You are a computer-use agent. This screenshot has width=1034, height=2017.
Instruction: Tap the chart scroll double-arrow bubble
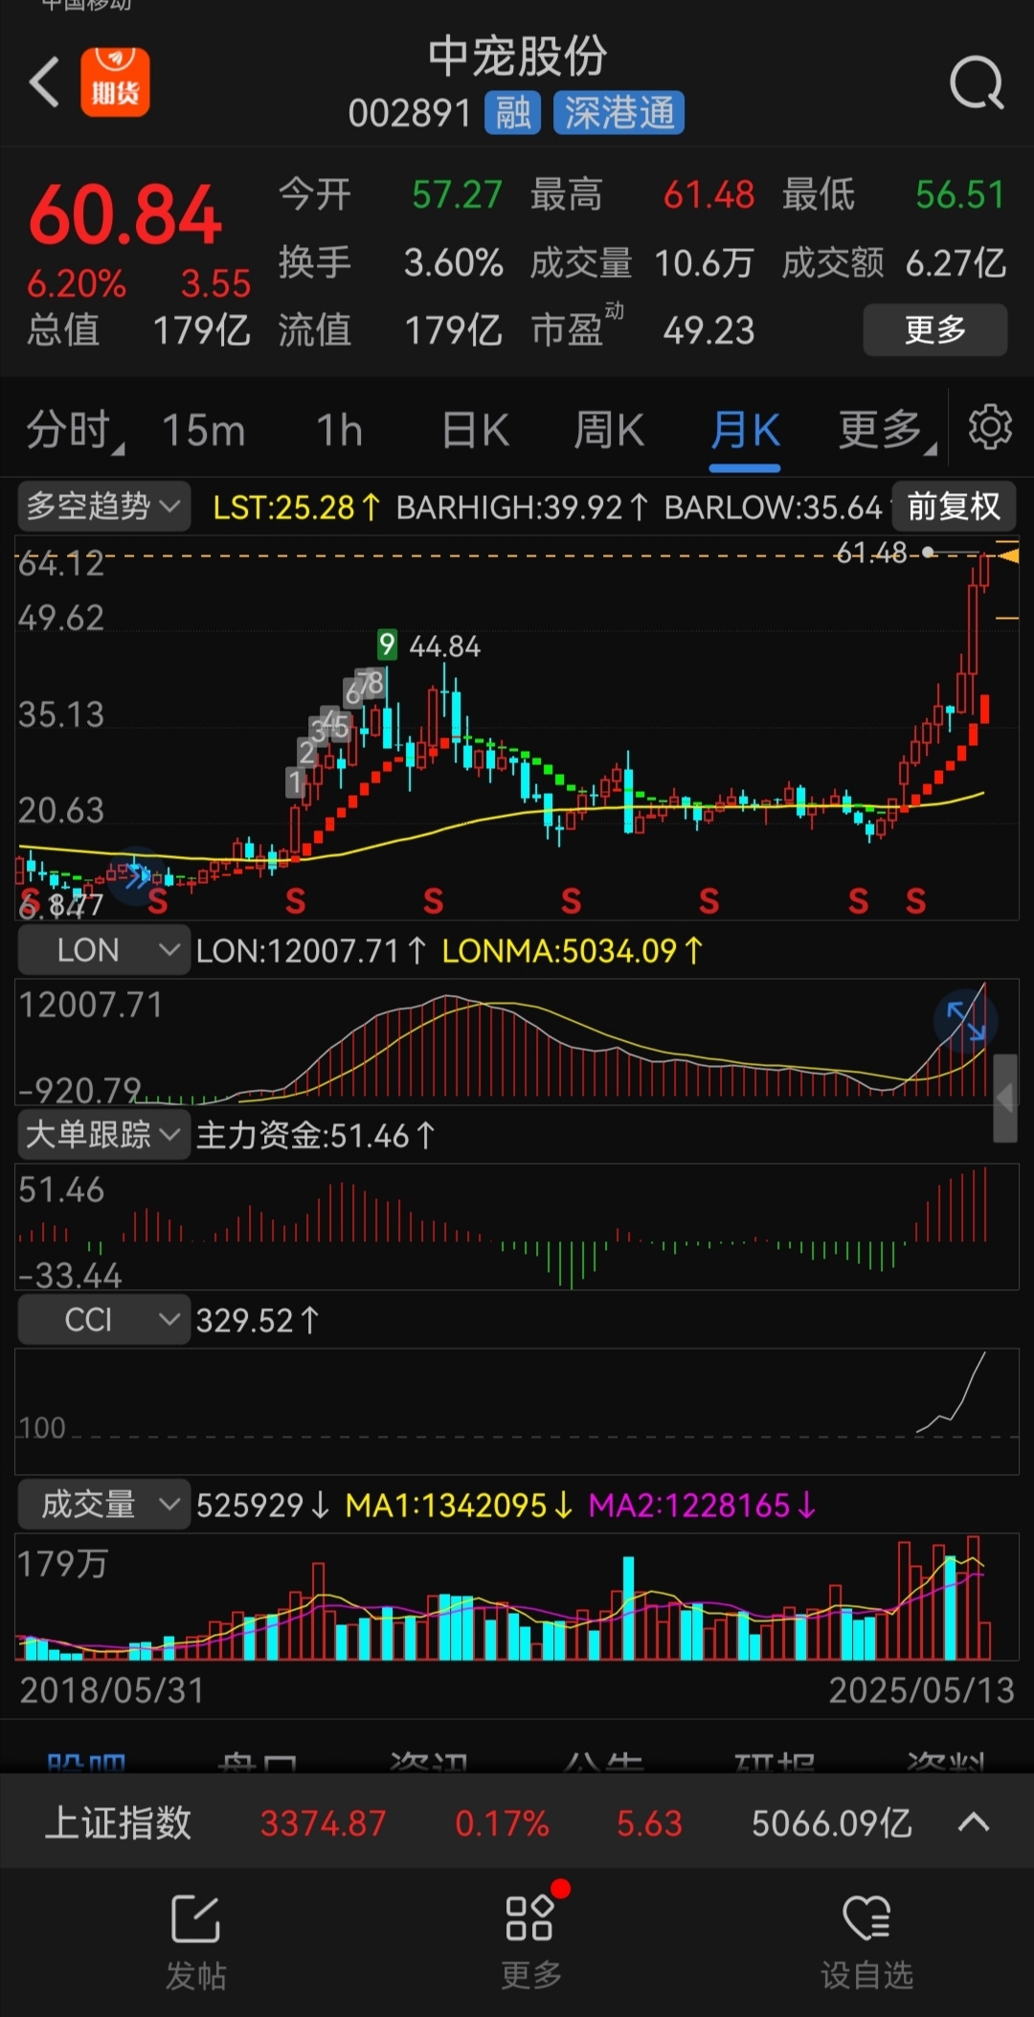tap(135, 875)
